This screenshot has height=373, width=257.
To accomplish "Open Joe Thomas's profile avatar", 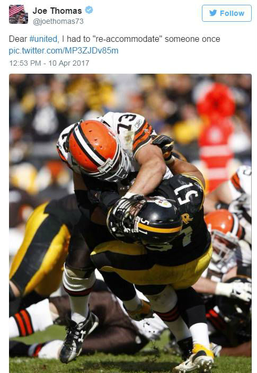I will (19, 14).
